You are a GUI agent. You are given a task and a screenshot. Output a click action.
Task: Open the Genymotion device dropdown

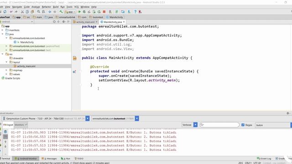click(87, 118)
